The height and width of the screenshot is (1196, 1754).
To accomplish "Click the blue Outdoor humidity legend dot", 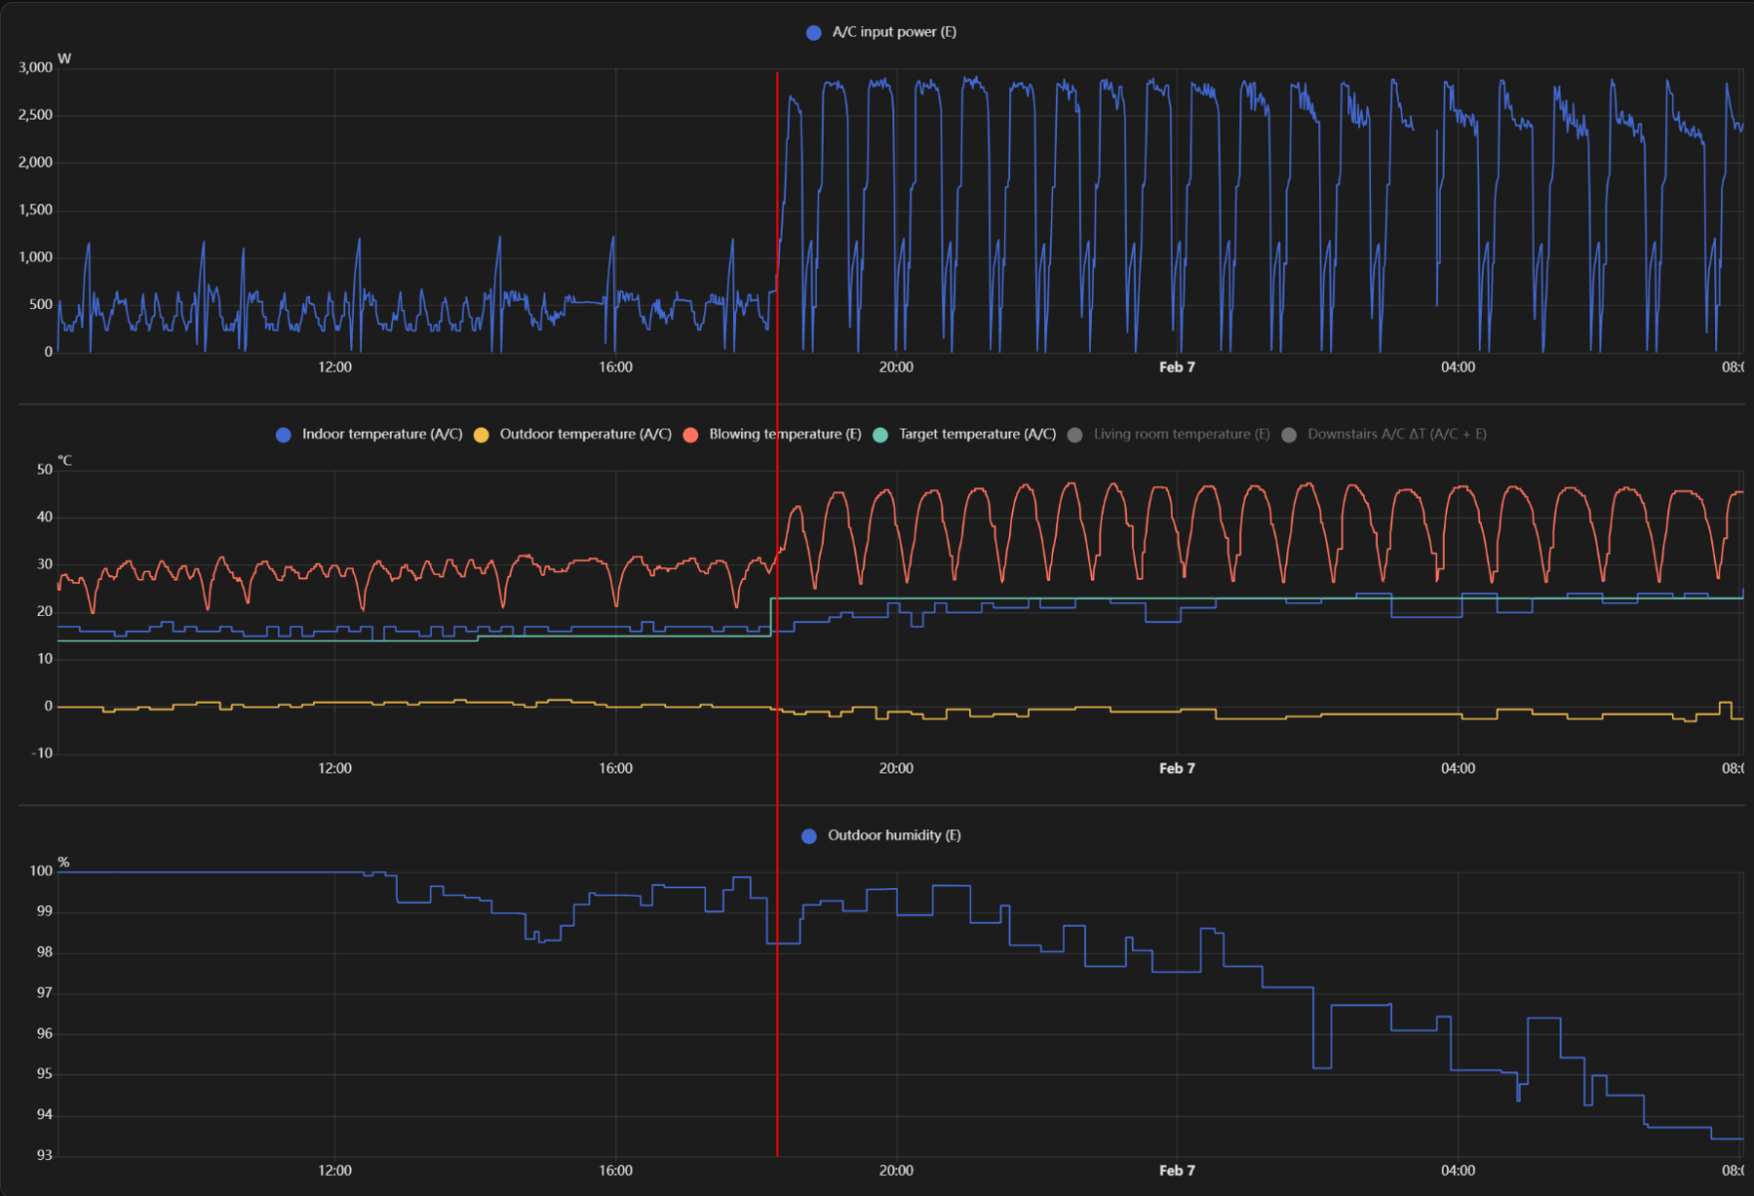I will click(810, 836).
